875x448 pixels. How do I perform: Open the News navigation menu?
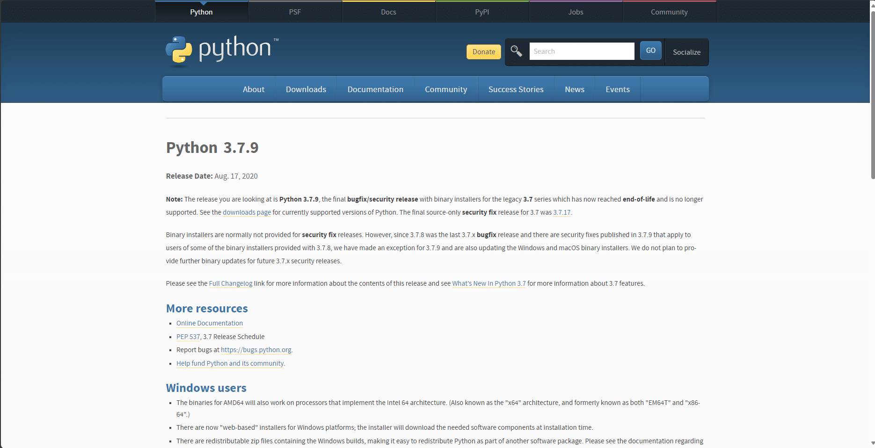tap(575, 89)
